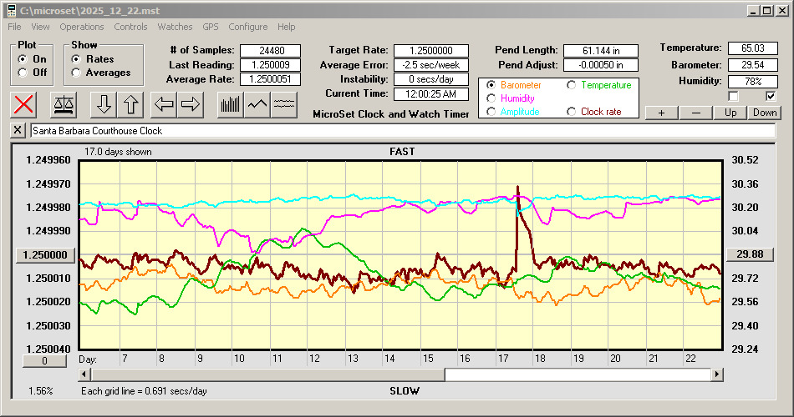Image resolution: width=794 pixels, height=417 pixels.
Task: Click the balance scale icon
Action: point(63,104)
